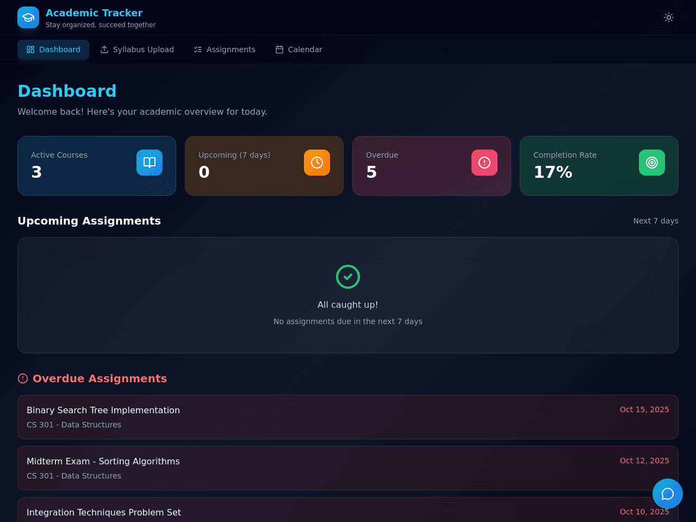Select the Overdue stat card
Image resolution: width=696 pixels, height=522 pixels.
432,166
